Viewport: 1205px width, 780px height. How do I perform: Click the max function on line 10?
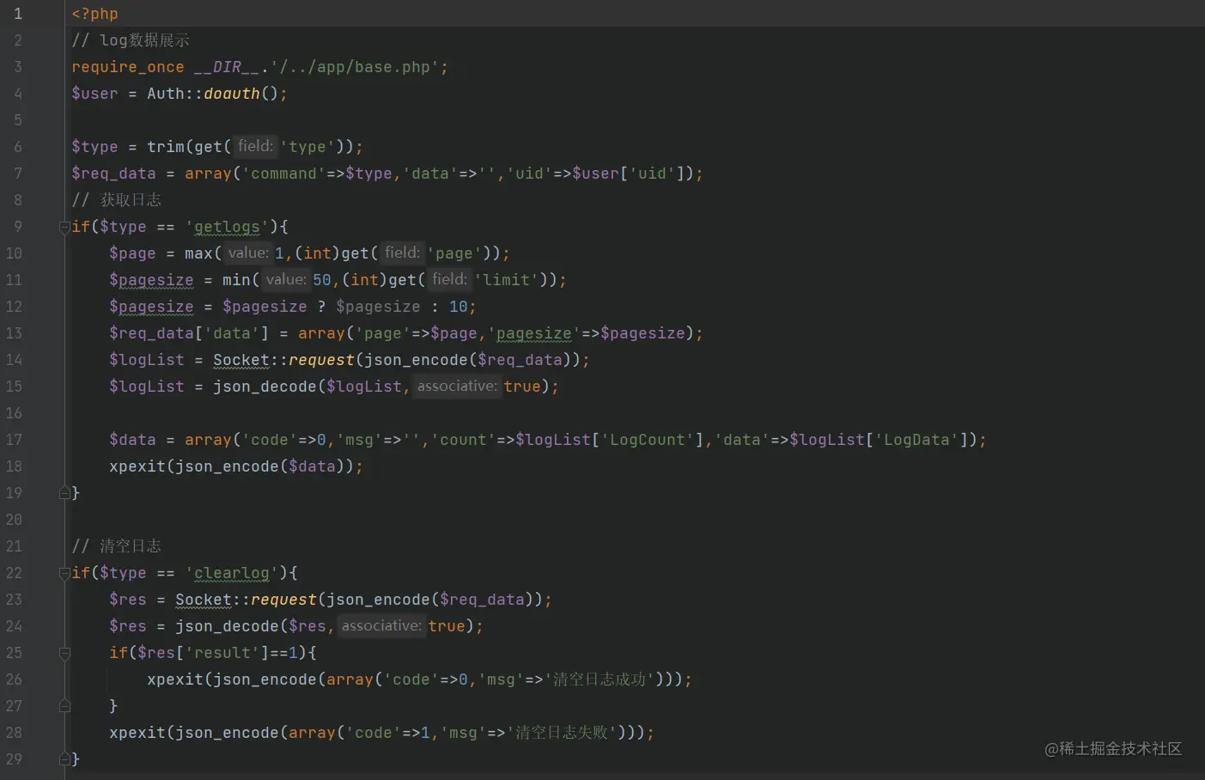tap(198, 253)
